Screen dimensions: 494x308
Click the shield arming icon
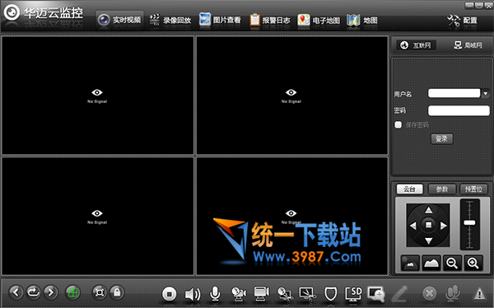[330, 294]
